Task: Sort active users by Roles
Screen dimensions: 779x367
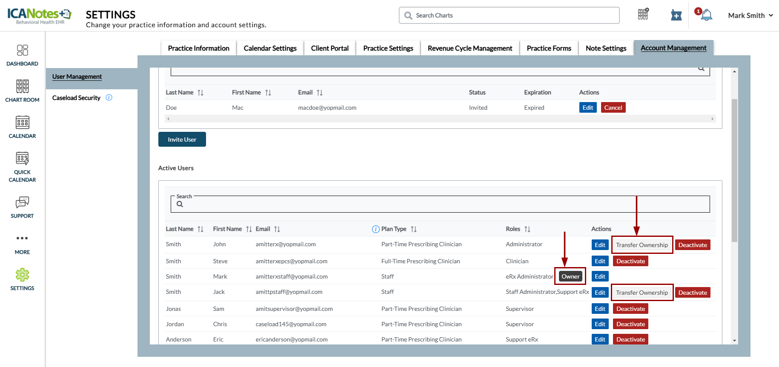Action: pos(527,229)
